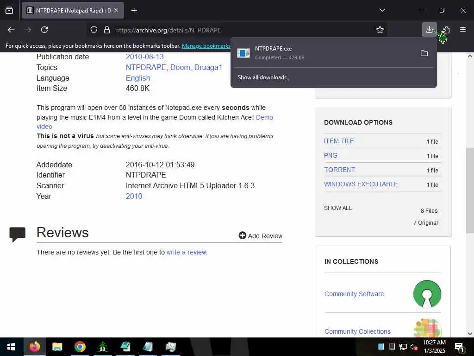Open the Firefox View button
Viewport: 474px width, 356px height.
(x=9, y=10)
